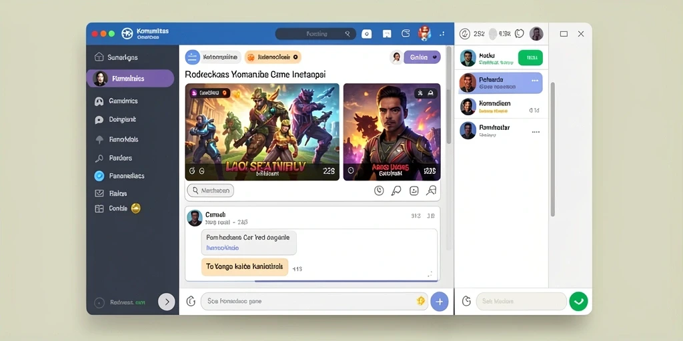683x341 pixels.
Task: Click the envelope icon beside Bains
Action: tap(99, 194)
